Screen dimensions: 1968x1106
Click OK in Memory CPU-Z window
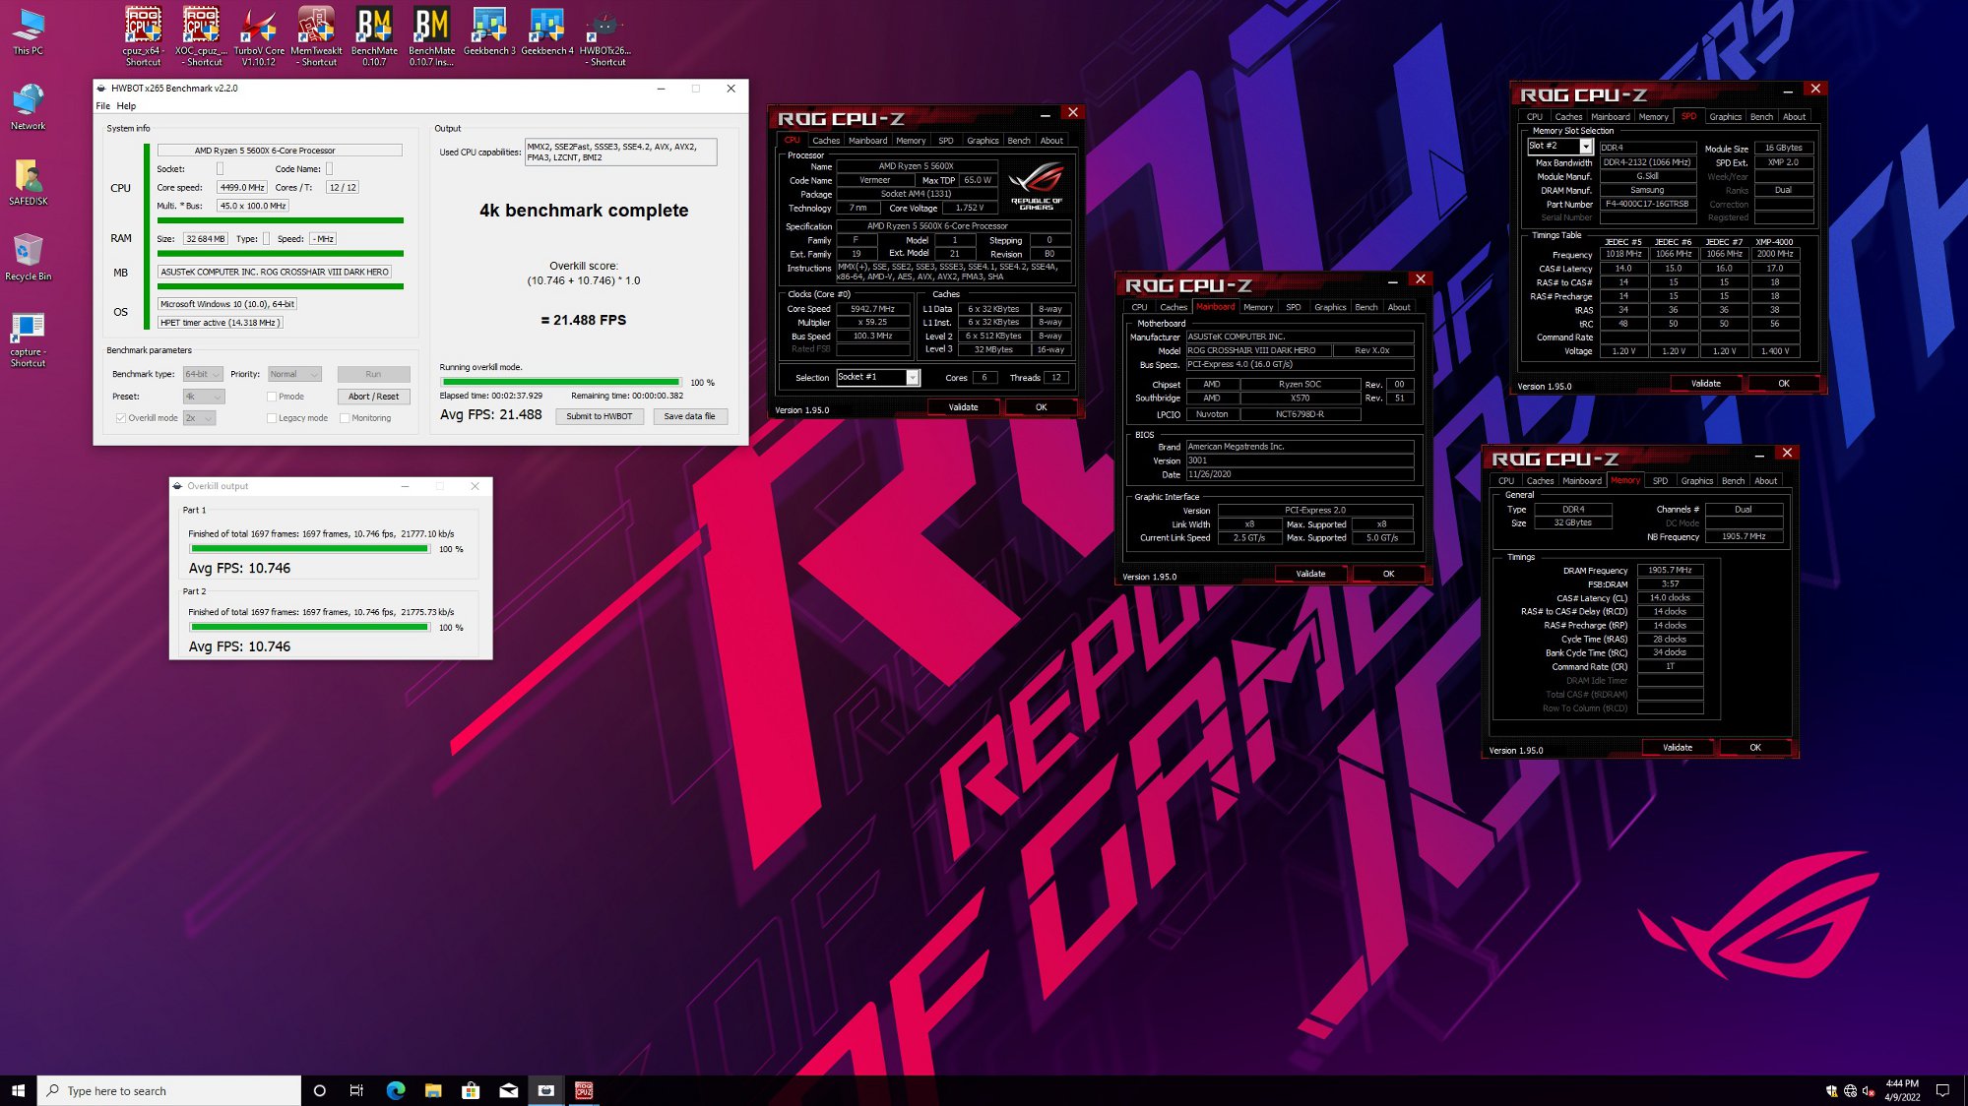(1754, 748)
